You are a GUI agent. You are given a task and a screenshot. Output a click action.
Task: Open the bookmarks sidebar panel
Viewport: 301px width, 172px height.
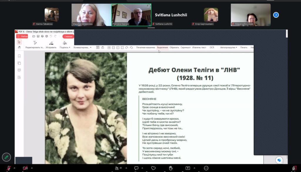(19, 56)
